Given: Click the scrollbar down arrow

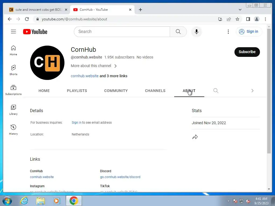Looking at the screenshot, I should pyautogui.click(x=269, y=189).
